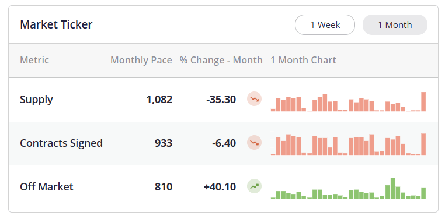Sort by % Change - Month header
The height and width of the screenshot is (219, 445).
tap(221, 60)
